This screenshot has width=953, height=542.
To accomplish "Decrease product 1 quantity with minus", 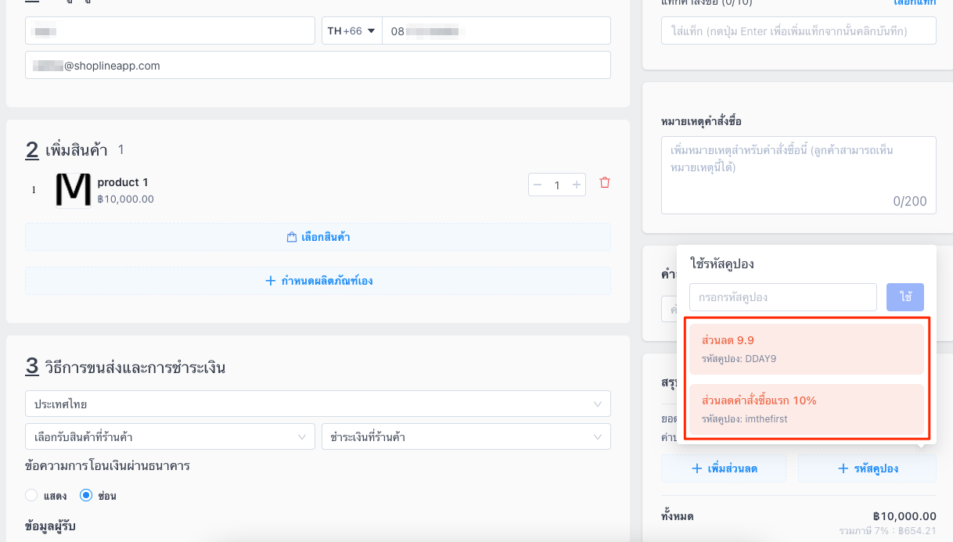I will [x=538, y=185].
